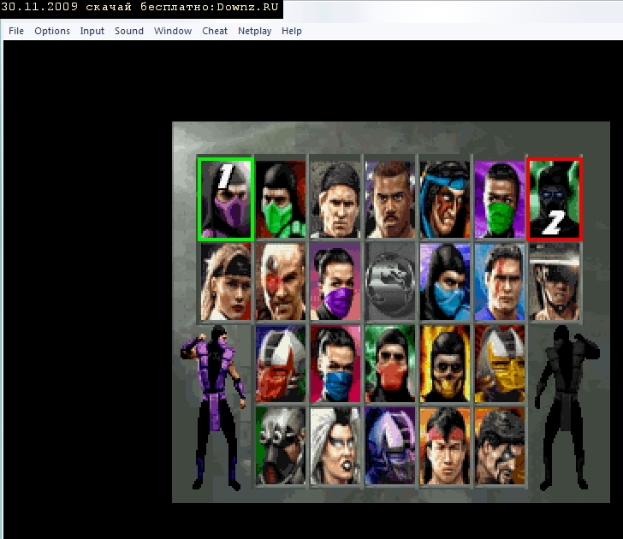Select shadowy Noob Saibot portrait marked 2
The image size is (623, 539).
(x=555, y=199)
